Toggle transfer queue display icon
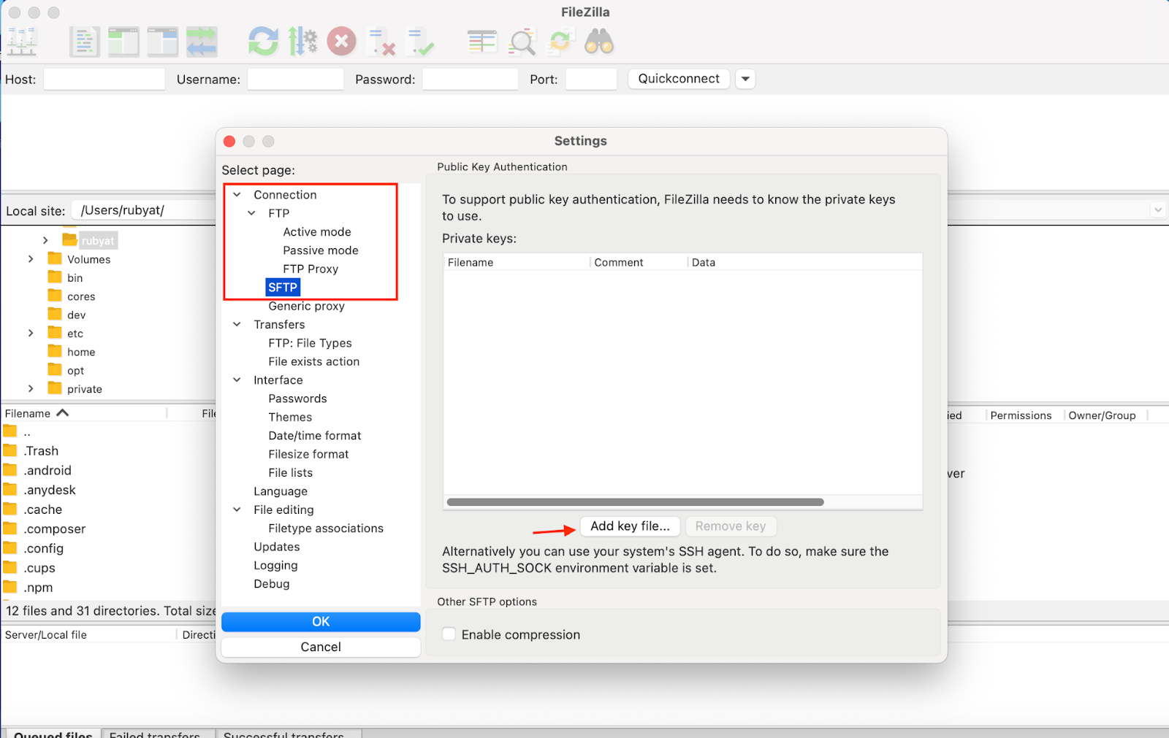 pos(202,42)
